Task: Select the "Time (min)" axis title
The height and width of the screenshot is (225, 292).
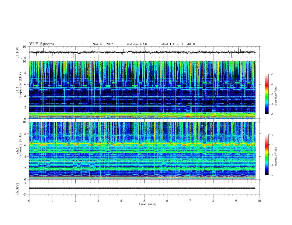Action: [x=147, y=204]
